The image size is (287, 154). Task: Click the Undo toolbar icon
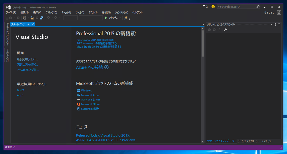pyautogui.click(x=48, y=18)
